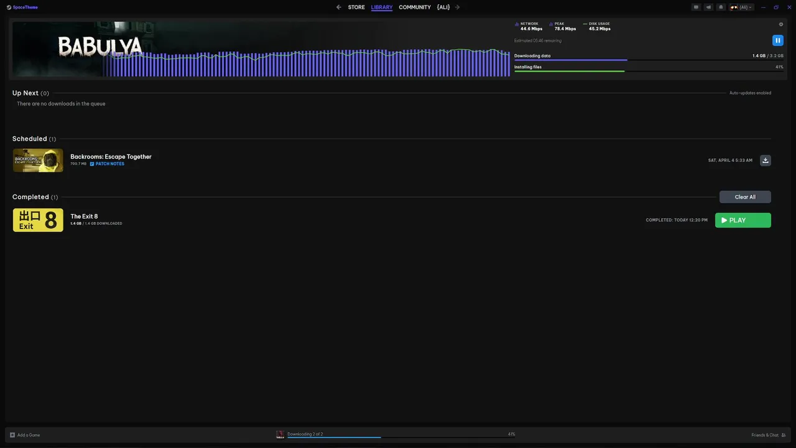Click the 1.4 GB / 3.2 GB value
This screenshot has width=796, height=448.
pyautogui.click(x=768, y=56)
